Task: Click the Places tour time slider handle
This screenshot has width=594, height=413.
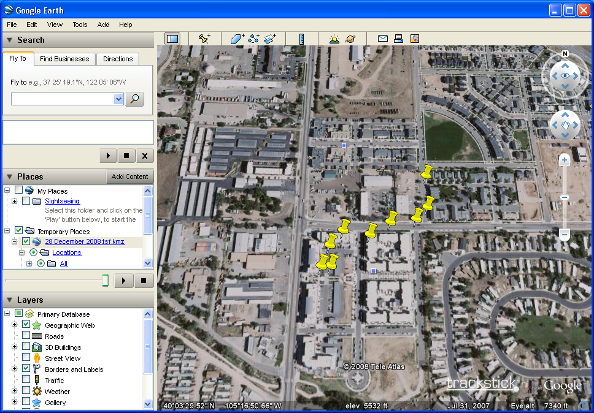Action: click(106, 281)
